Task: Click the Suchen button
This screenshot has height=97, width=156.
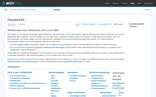Action: click(57, 10)
